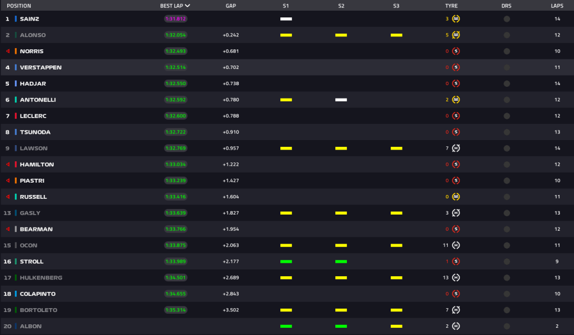The image size is (574, 335).
Task: Click Alonso's DRS indicator dot
Action: 507,35
